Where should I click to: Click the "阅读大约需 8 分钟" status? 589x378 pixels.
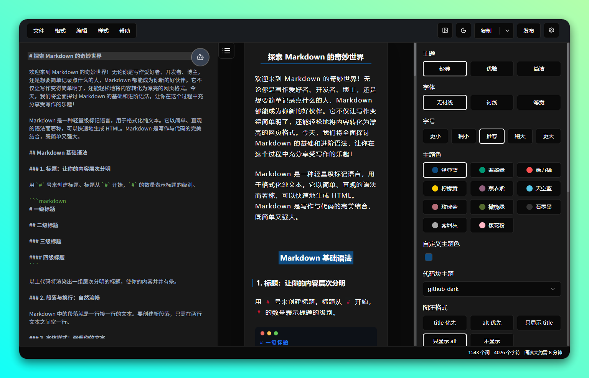(543, 352)
